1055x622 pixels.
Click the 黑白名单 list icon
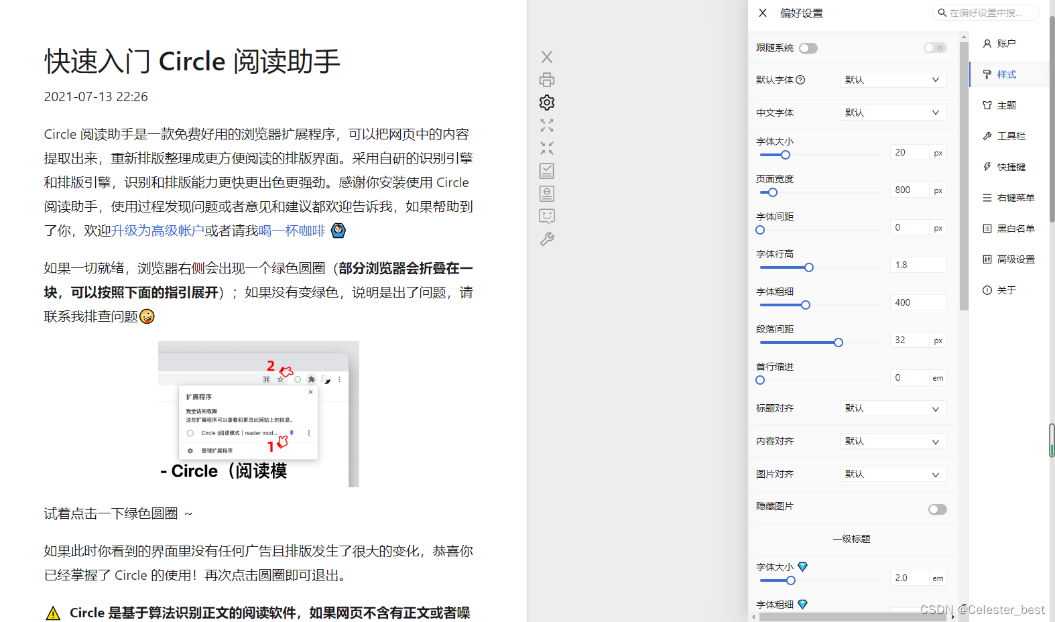(987, 229)
